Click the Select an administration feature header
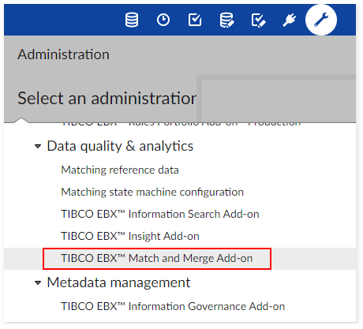 pyautogui.click(x=107, y=98)
